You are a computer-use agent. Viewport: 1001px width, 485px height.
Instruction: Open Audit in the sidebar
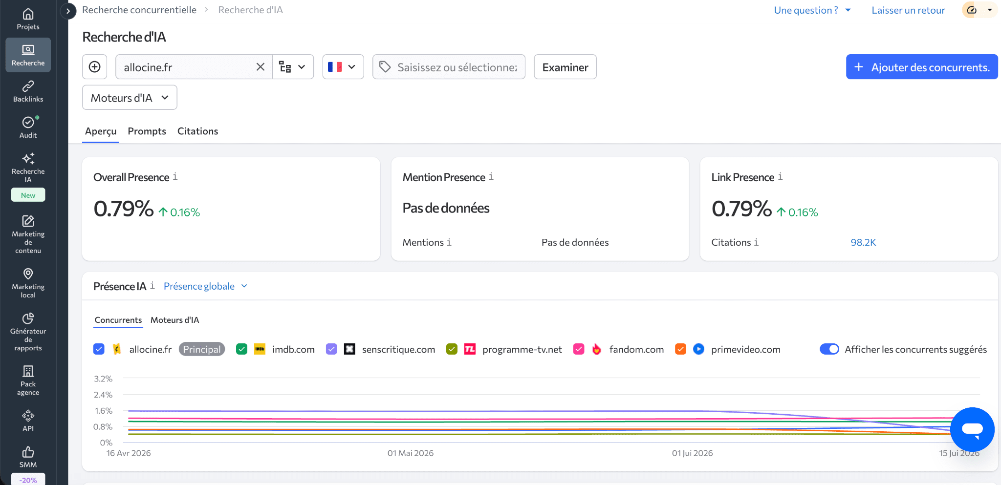point(28,127)
